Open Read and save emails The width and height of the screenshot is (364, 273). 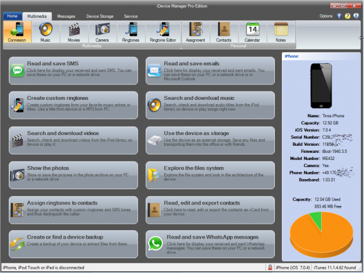[x=210, y=71]
